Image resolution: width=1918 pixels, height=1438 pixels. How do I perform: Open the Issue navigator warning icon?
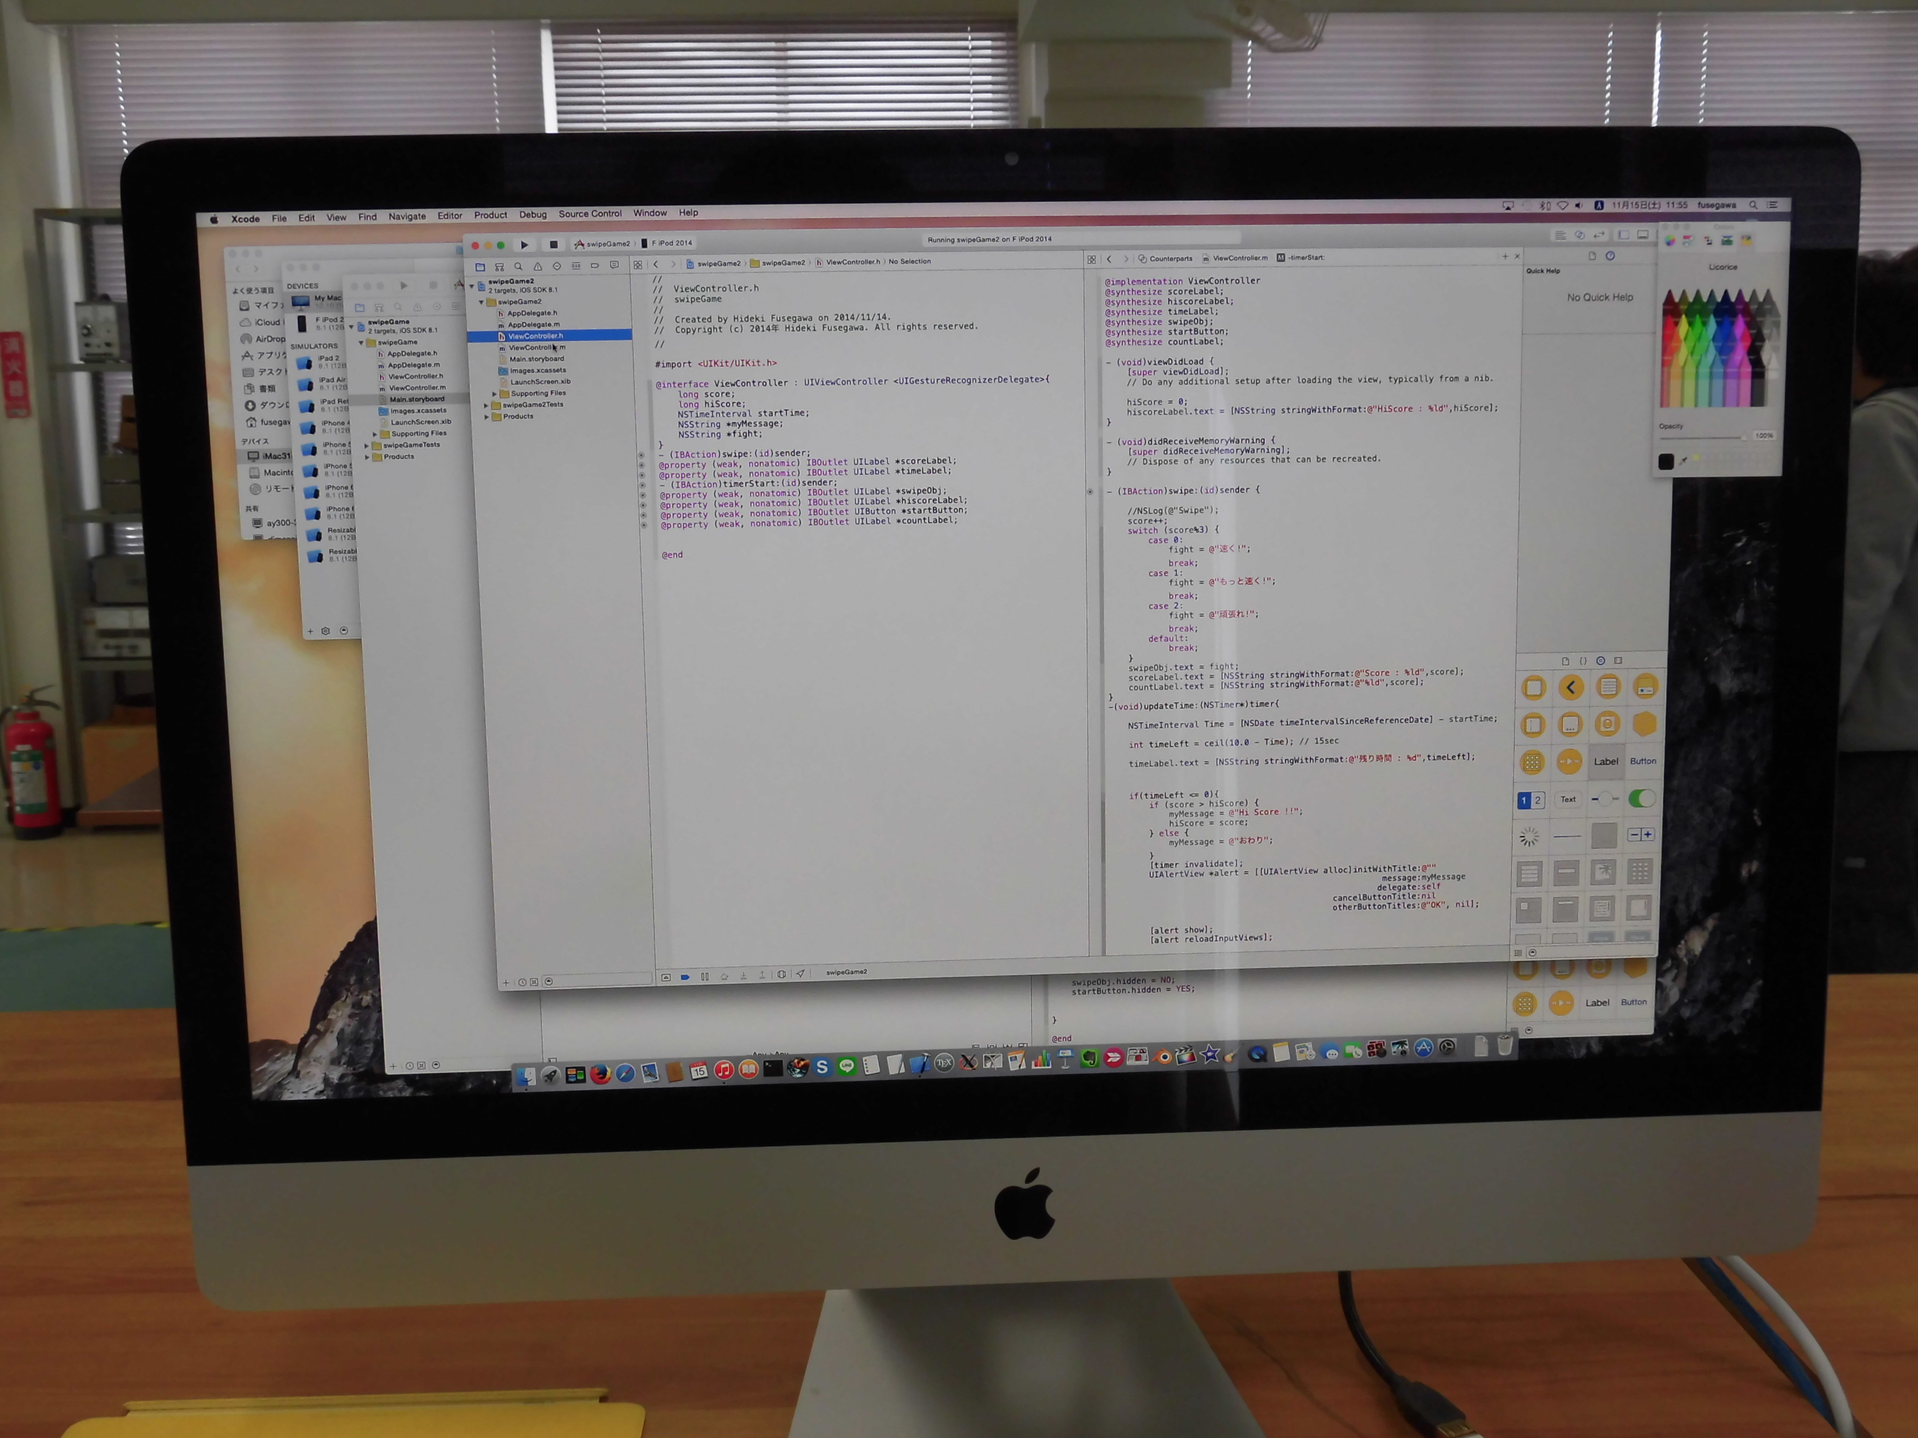click(x=537, y=266)
